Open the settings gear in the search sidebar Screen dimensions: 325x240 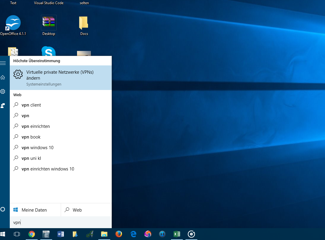pyautogui.click(x=3, y=91)
